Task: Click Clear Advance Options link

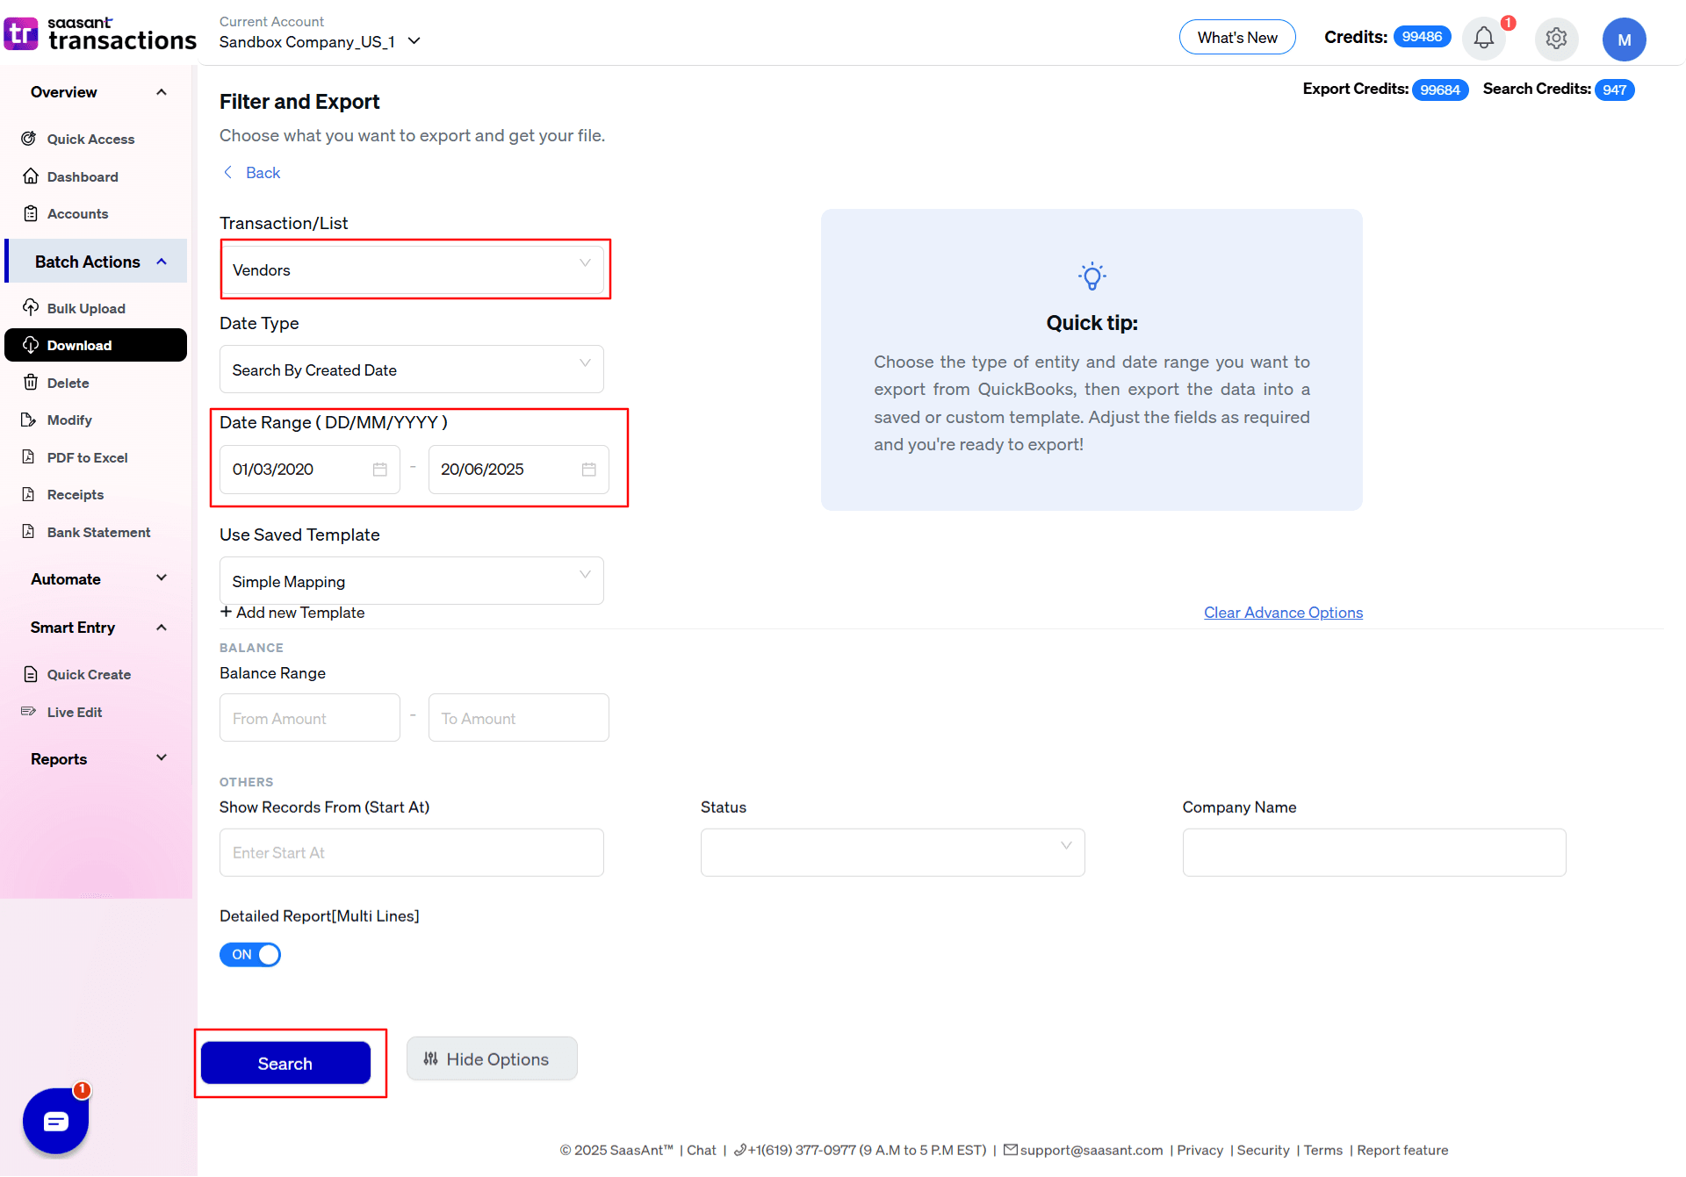Action: pyautogui.click(x=1283, y=613)
